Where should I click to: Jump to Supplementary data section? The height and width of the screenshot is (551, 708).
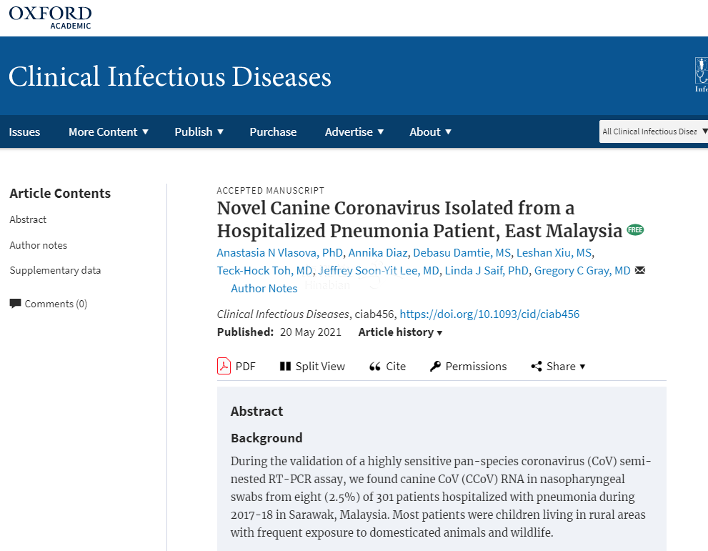tap(55, 270)
